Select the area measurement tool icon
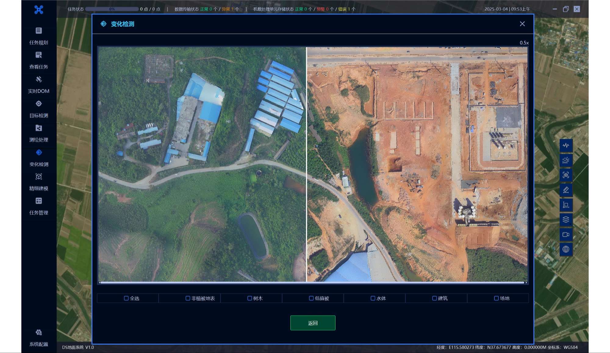Image resolution: width=610 pixels, height=353 pixels. 566,205
